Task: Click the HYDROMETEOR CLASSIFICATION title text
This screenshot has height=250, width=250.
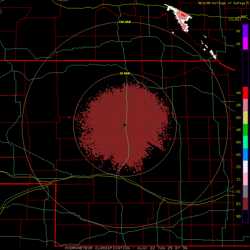Action: [97, 248]
